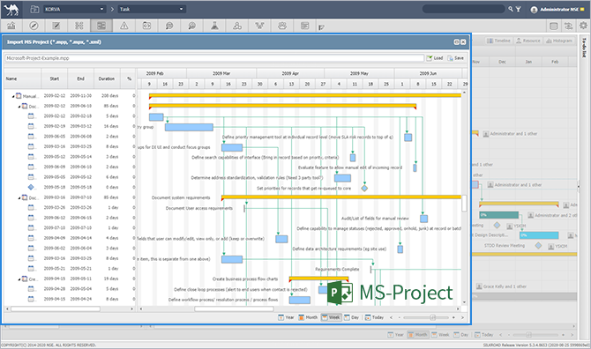Click the dialog zoom-in plus button
Screen dimensions: 591x349
(x=453, y=317)
